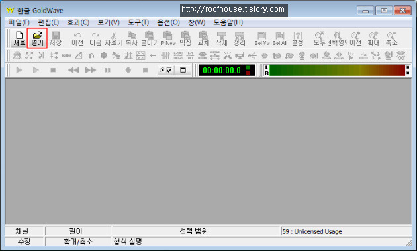The image size is (417, 251).
Task: Open a file using the 열기 folder icon
Action: pos(37,39)
